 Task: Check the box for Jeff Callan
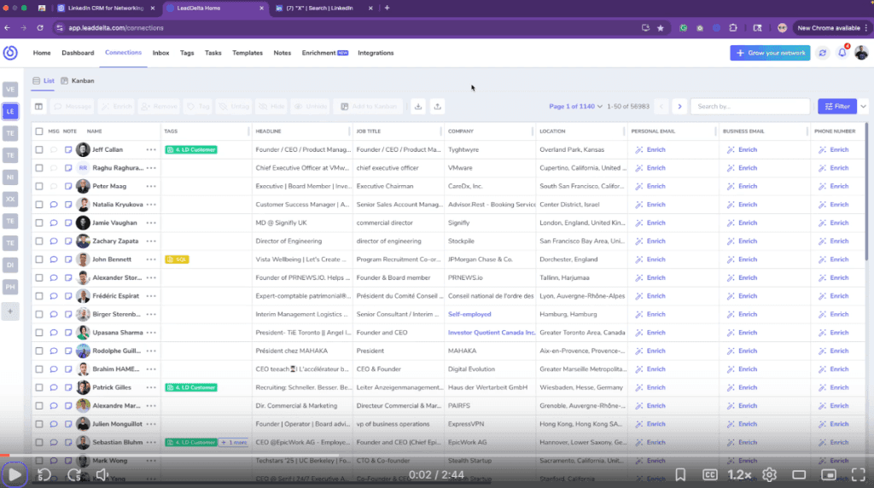[x=39, y=150]
